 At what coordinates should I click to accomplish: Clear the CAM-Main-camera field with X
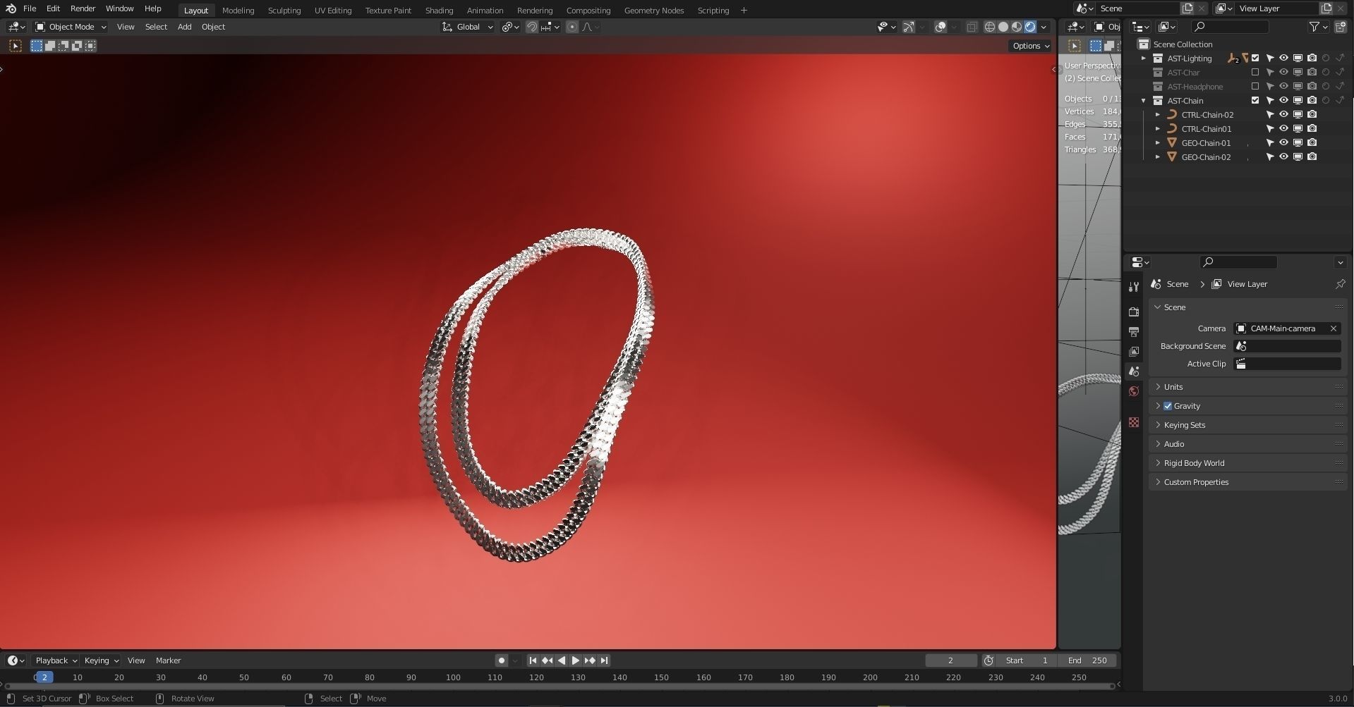click(x=1334, y=328)
